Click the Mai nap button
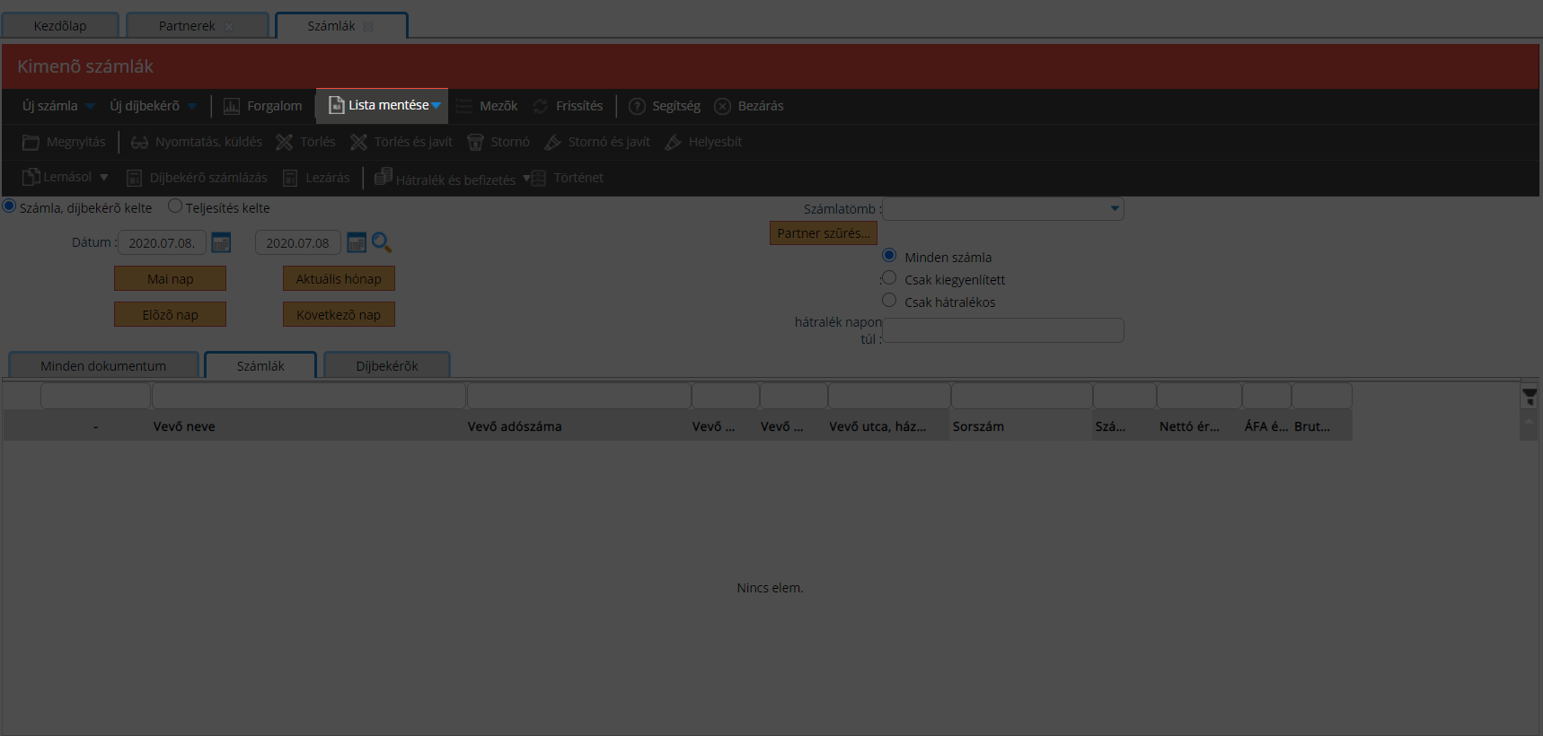The height and width of the screenshot is (736, 1543). click(170, 279)
